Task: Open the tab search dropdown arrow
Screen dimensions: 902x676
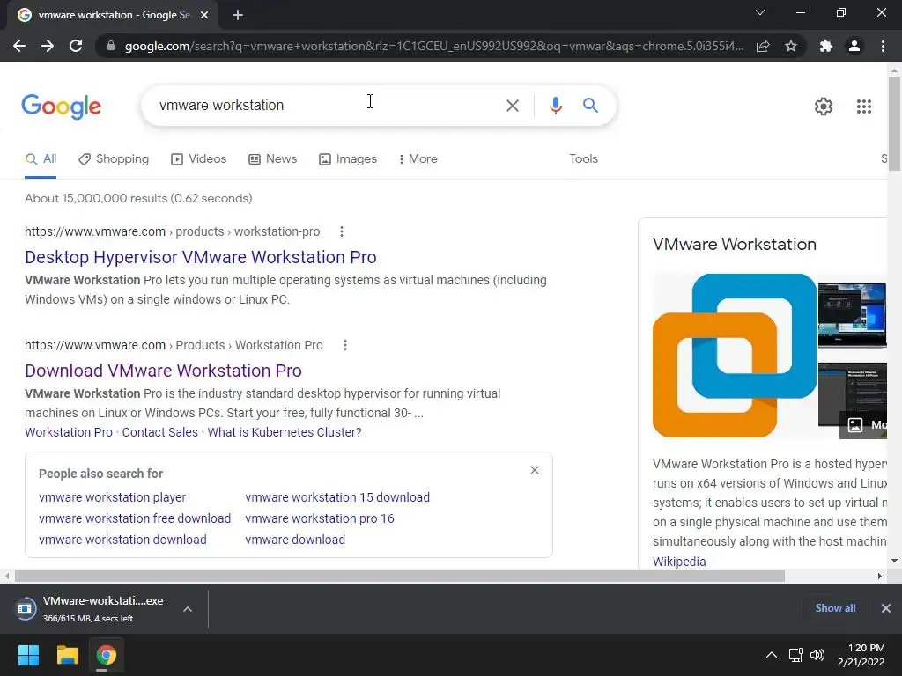Action: point(760,12)
